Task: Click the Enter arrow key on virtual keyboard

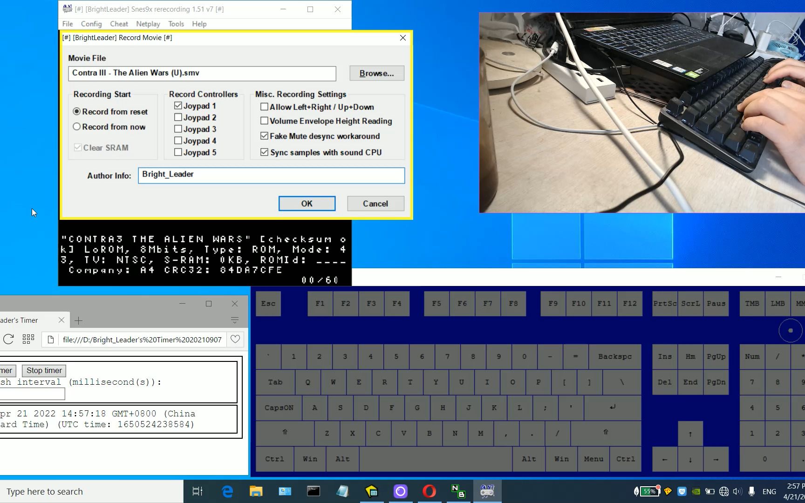Action: pos(613,408)
